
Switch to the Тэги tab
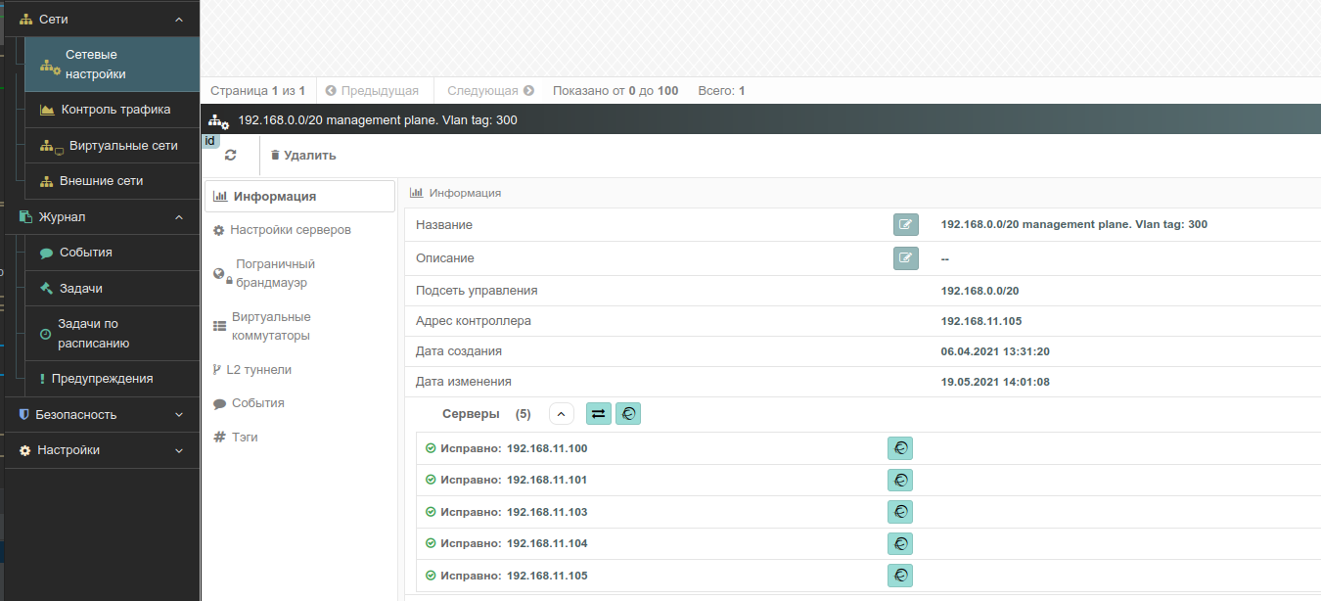coord(299,438)
